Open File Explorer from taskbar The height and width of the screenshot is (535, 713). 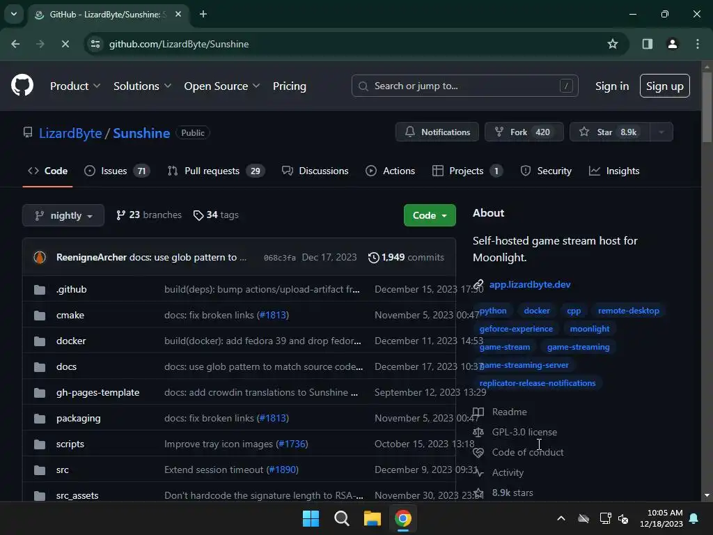pos(372,518)
